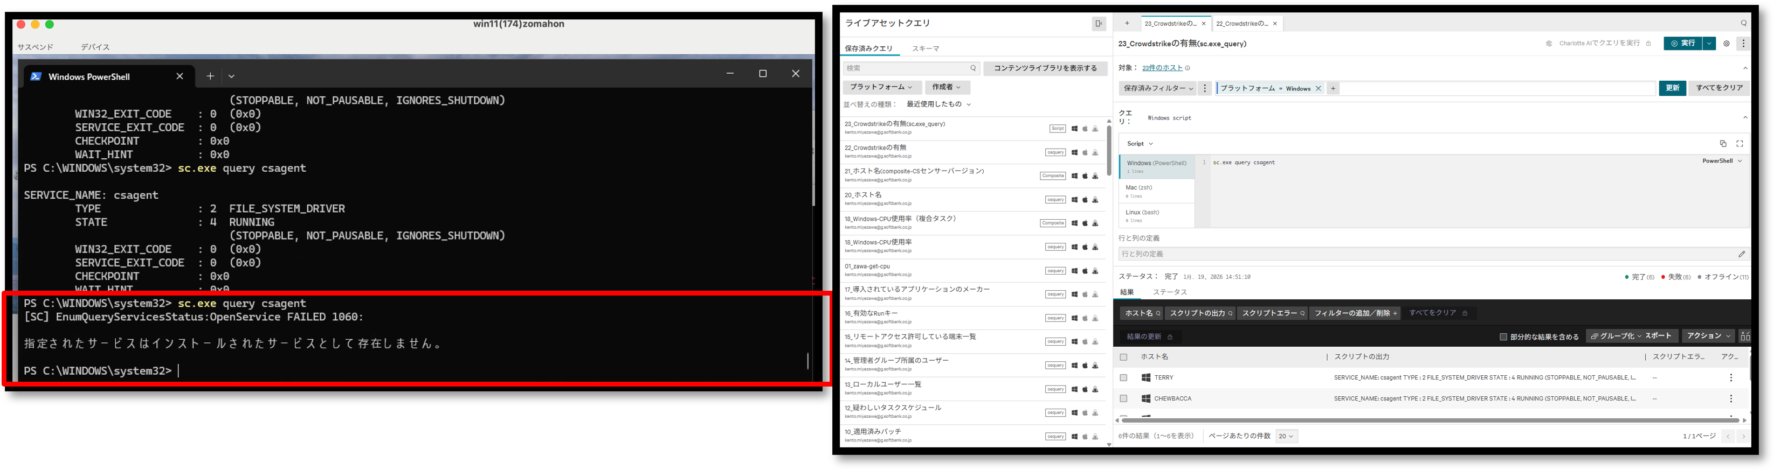Expand the script editor to fullscreen

1740,144
